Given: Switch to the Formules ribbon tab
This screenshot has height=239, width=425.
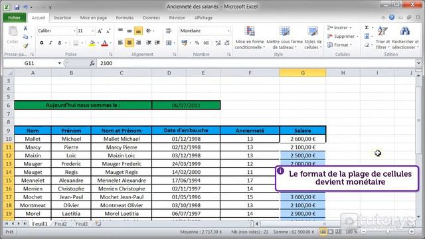Looking at the screenshot, I should tap(125, 18).
